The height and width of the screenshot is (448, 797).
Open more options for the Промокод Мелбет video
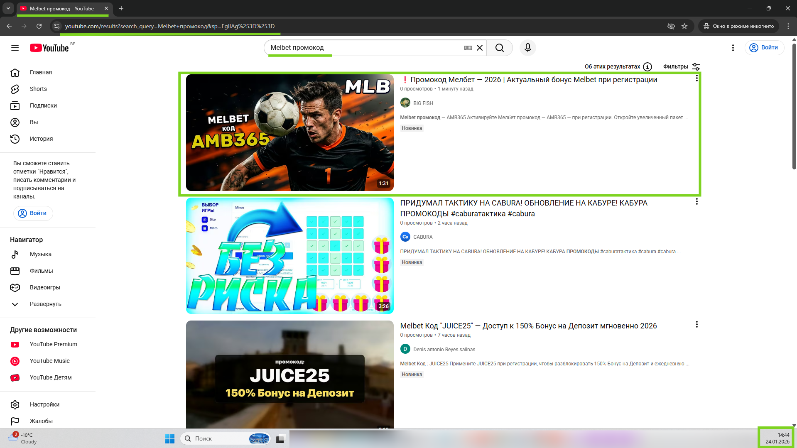[697, 78]
